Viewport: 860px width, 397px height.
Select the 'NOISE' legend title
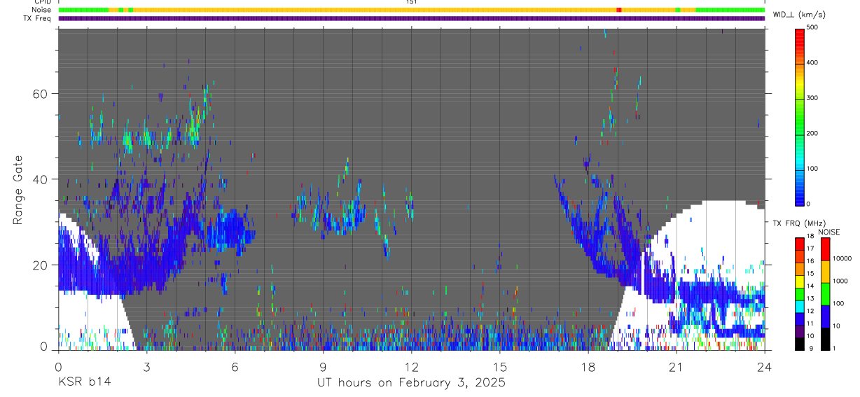[x=828, y=232]
